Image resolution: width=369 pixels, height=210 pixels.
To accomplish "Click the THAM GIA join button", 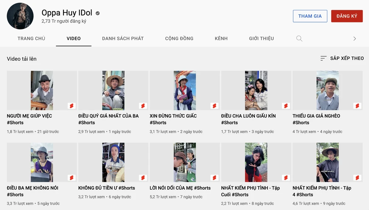I will 310,16.
